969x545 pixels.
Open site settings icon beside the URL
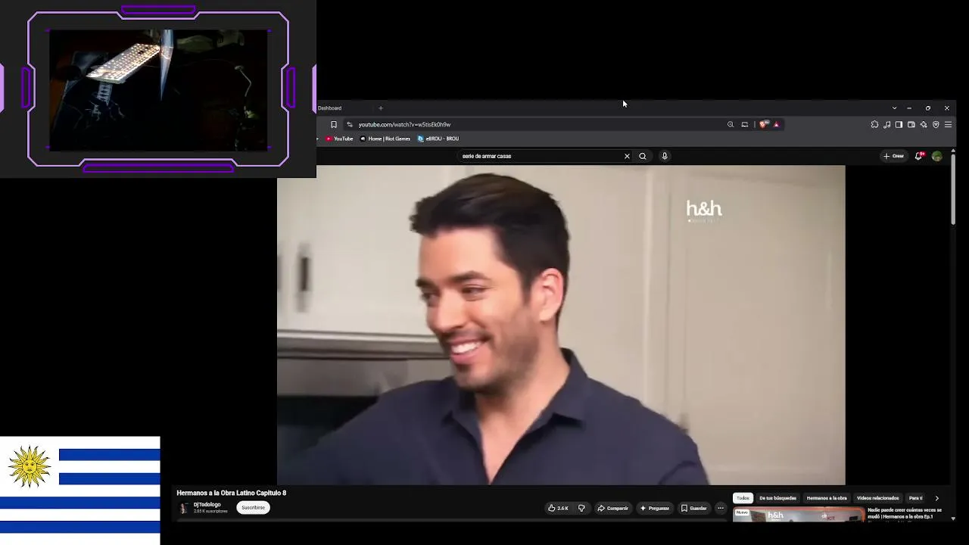coord(350,124)
